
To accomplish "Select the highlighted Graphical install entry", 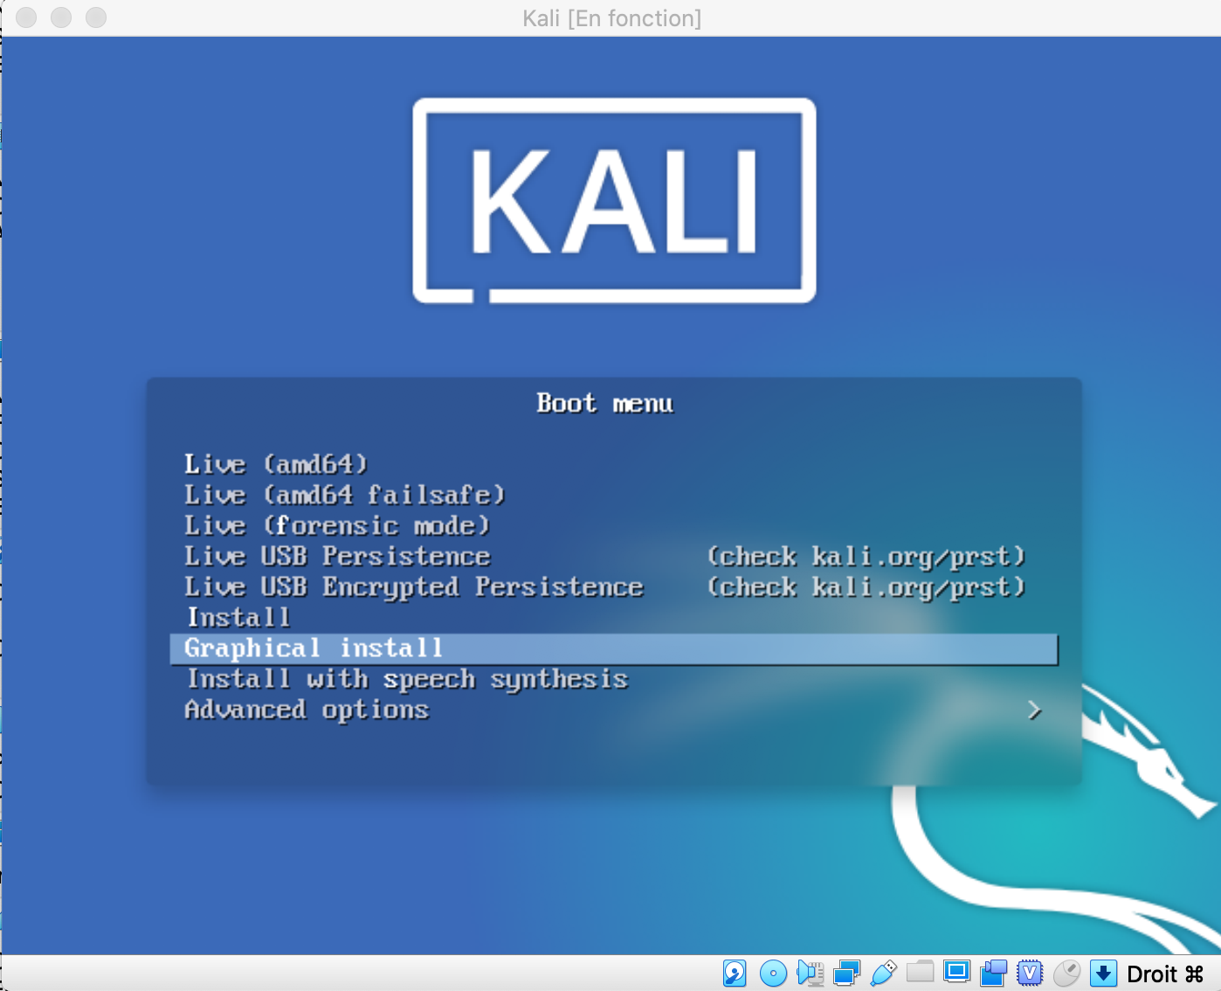I will [314, 648].
